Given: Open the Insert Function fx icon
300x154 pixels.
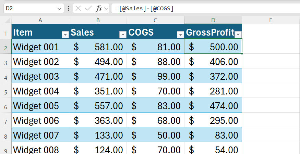Looking at the screenshot, I should pyautogui.click(x=99, y=9).
